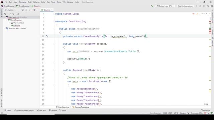Click the hammer quick-fix icon on line 10
This screenshot has height=120, width=214.
coord(47,36)
